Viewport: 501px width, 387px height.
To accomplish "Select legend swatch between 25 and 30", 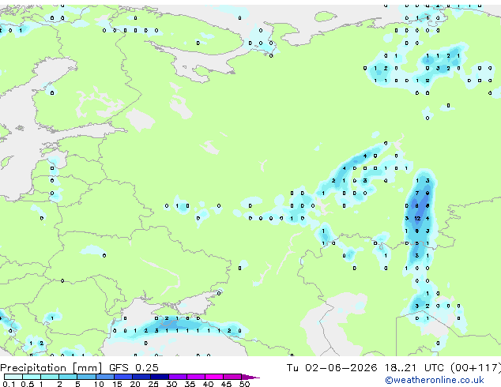I will click(x=159, y=377).
